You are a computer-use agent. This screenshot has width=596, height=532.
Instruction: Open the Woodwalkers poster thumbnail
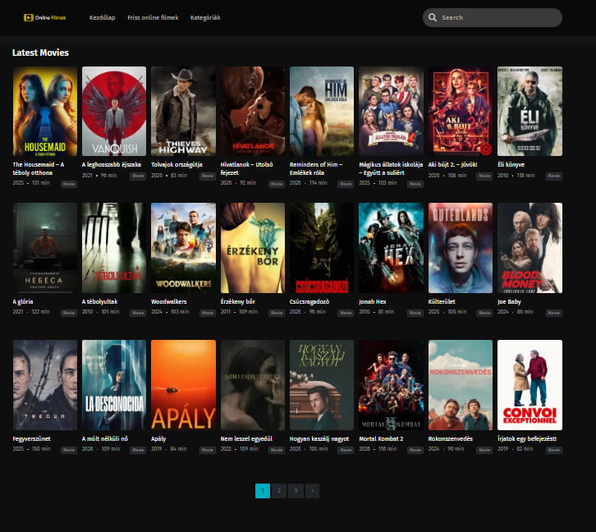(183, 248)
